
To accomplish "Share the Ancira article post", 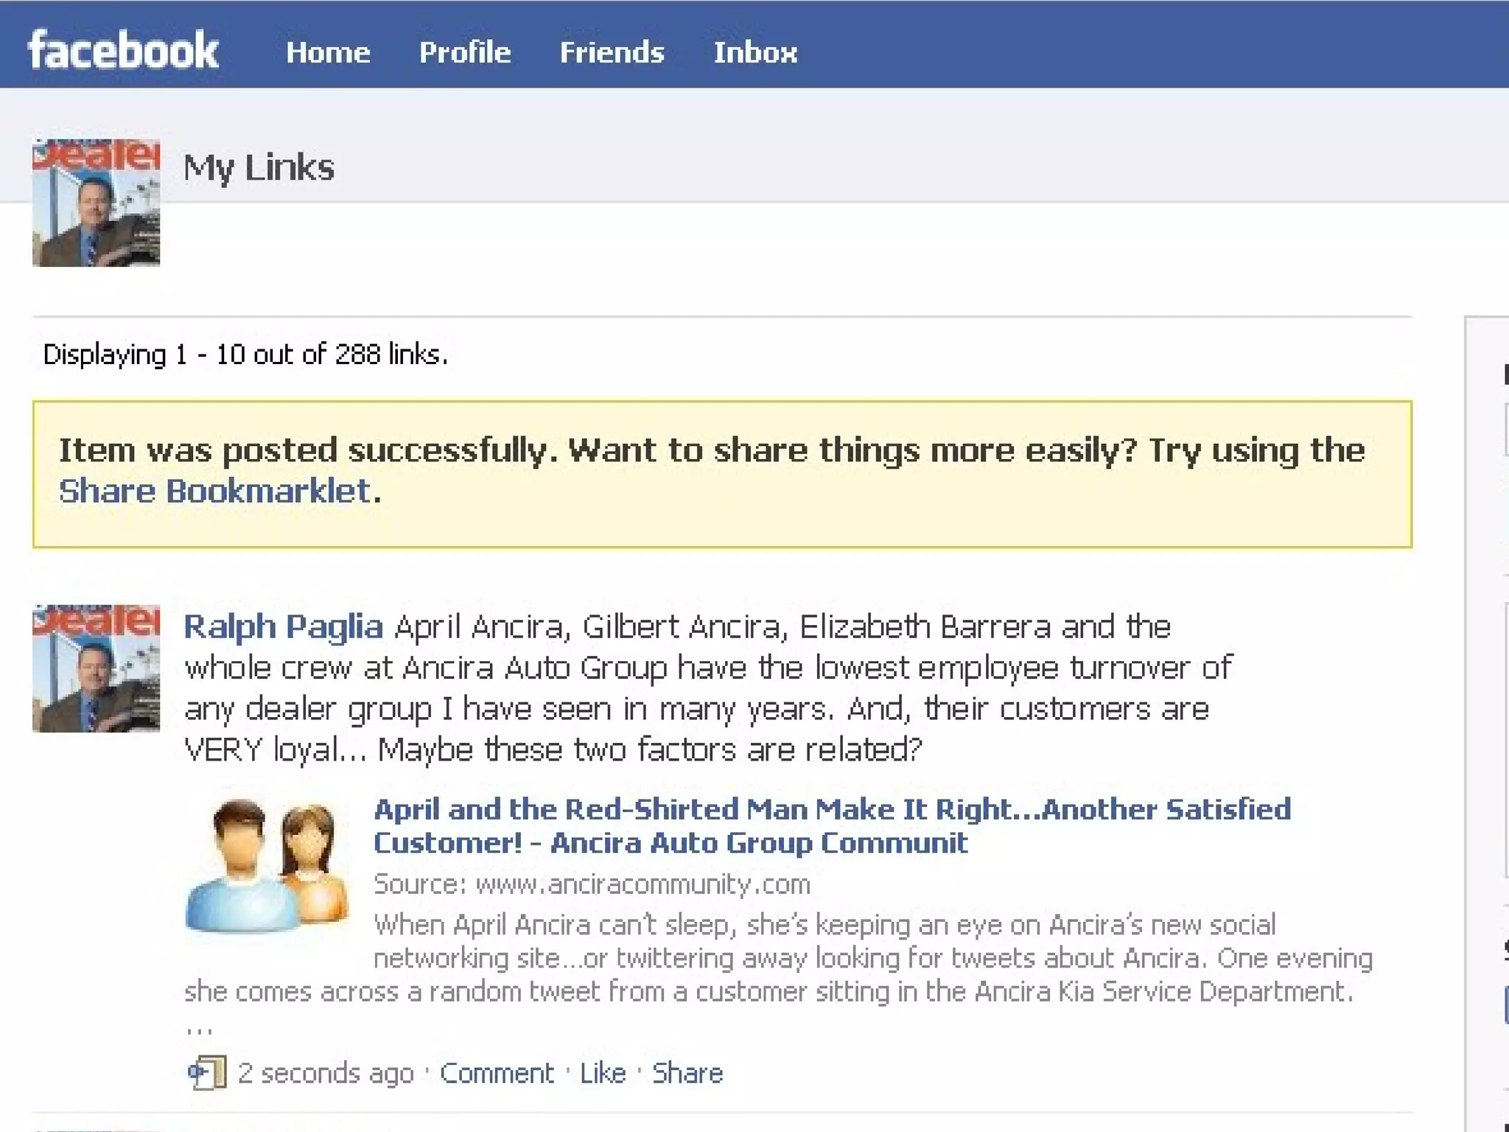I will (687, 1073).
